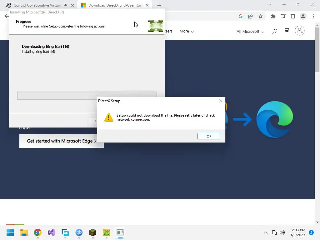
Task: Close the Download DirectX tab
Action: pyautogui.click(x=147, y=5)
